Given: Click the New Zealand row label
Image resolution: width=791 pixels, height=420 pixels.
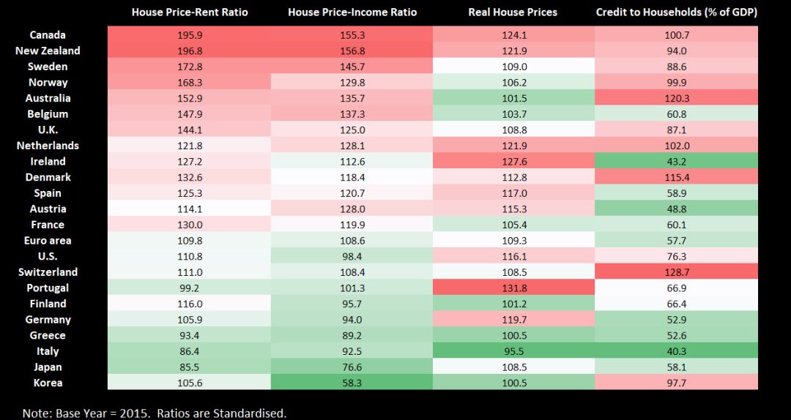Looking at the screenshot, I should coord(48,50).
